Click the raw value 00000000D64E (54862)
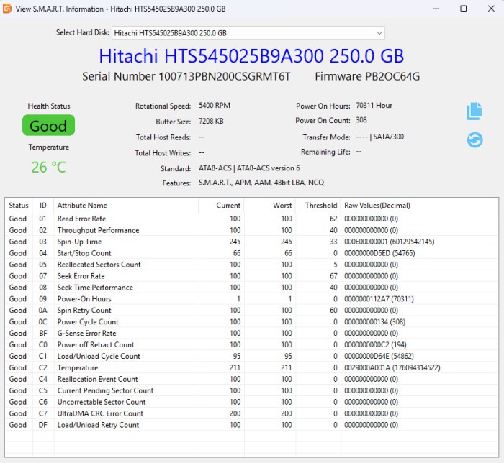The width and height of the screenshot is (504, 463). pyautogui.click(x=379, y=356)
